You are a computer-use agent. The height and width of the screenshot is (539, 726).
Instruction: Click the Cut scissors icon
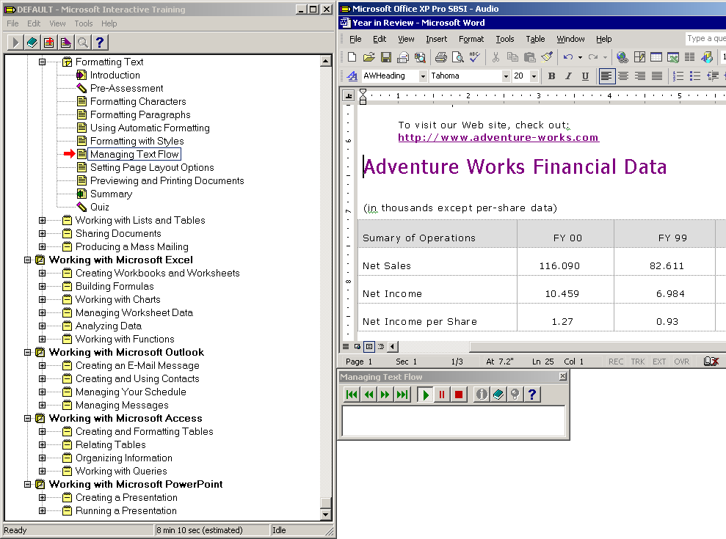(x=496, y=57)
